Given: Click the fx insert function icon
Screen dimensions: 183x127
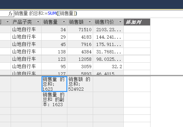Looking at the screenshot, I should (x=11, y=14).
